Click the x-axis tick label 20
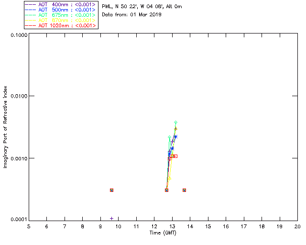Screen dimensions: 306x245 pyautogui.click(x=297, y=227)
